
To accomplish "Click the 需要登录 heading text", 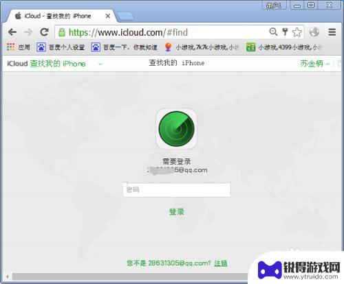I will point(177,161).
